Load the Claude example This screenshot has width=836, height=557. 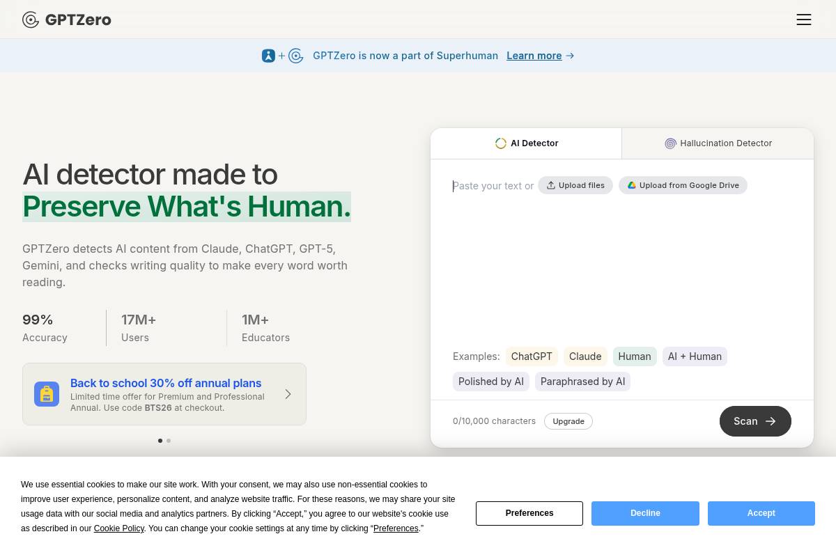[585, 356]
